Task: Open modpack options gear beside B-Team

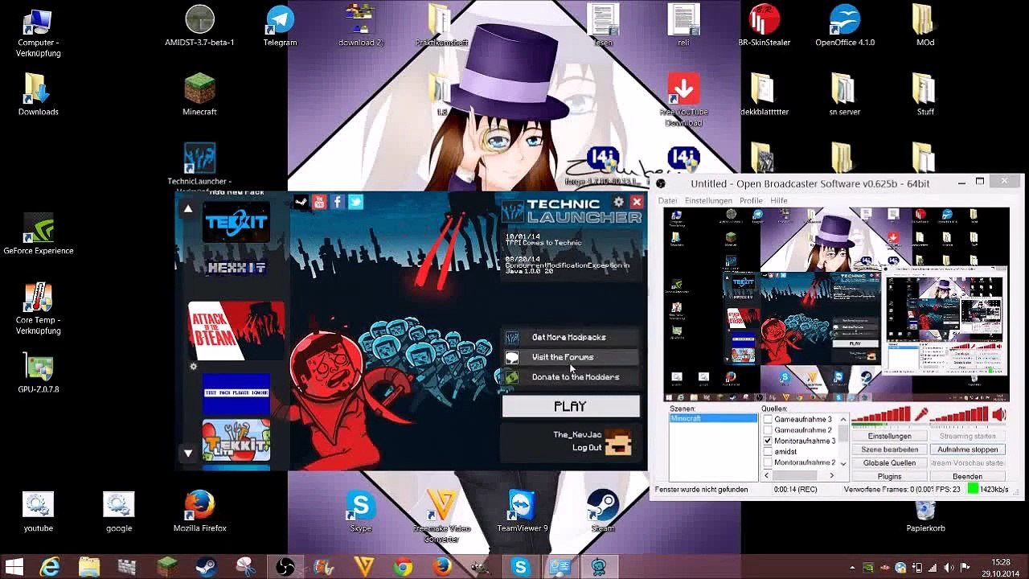Action: pyautogui.click(x=193, y=367)
